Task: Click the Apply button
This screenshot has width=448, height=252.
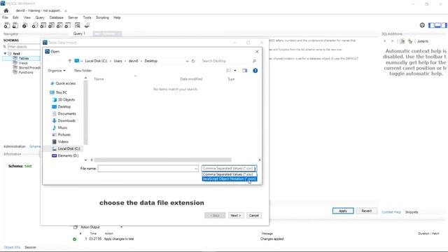Action: [343, 211]
